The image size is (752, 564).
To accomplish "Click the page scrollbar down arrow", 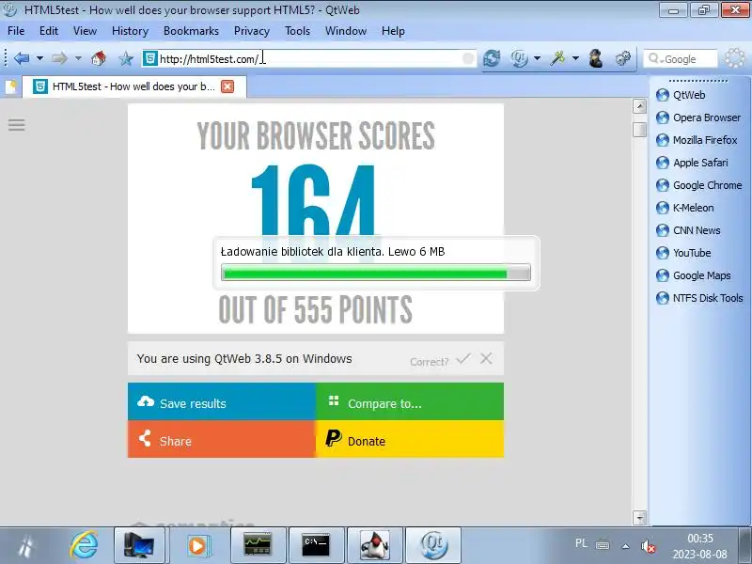I will tap(640, 518).
